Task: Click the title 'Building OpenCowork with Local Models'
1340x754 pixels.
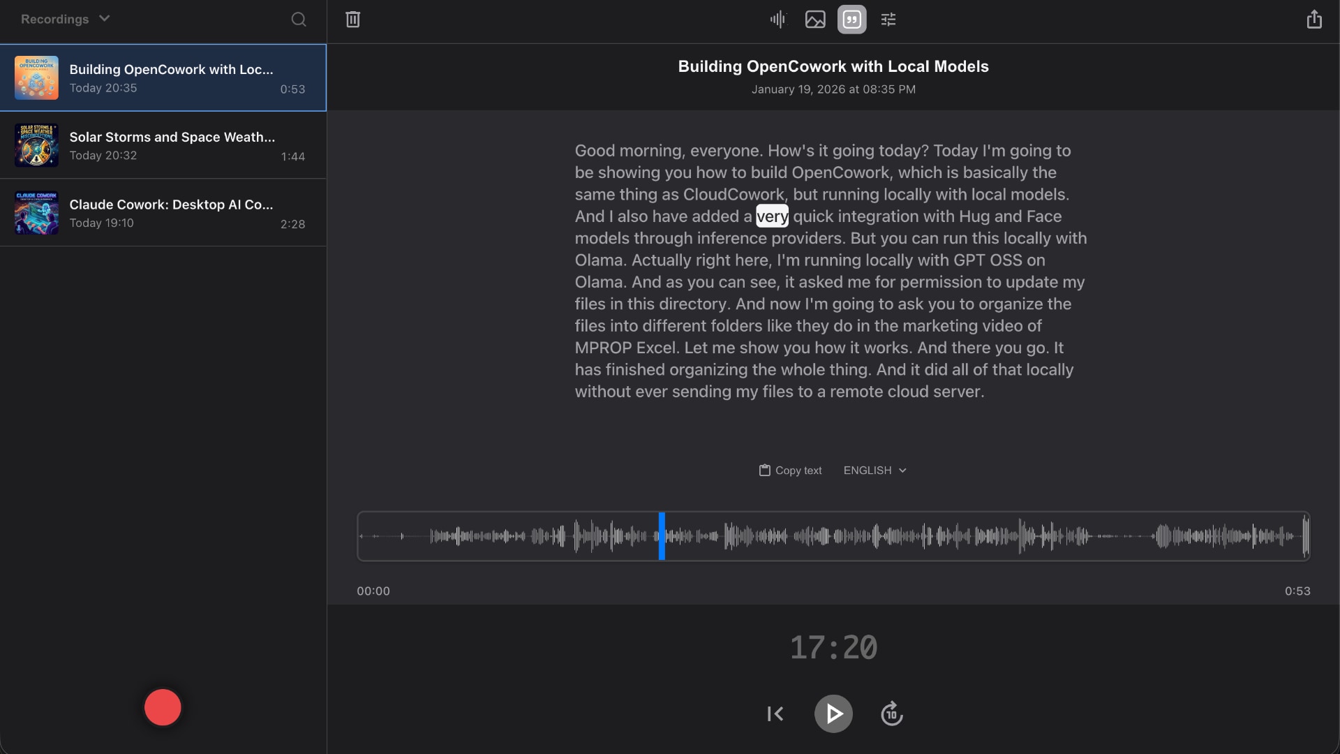Action: tap(833, 66)
